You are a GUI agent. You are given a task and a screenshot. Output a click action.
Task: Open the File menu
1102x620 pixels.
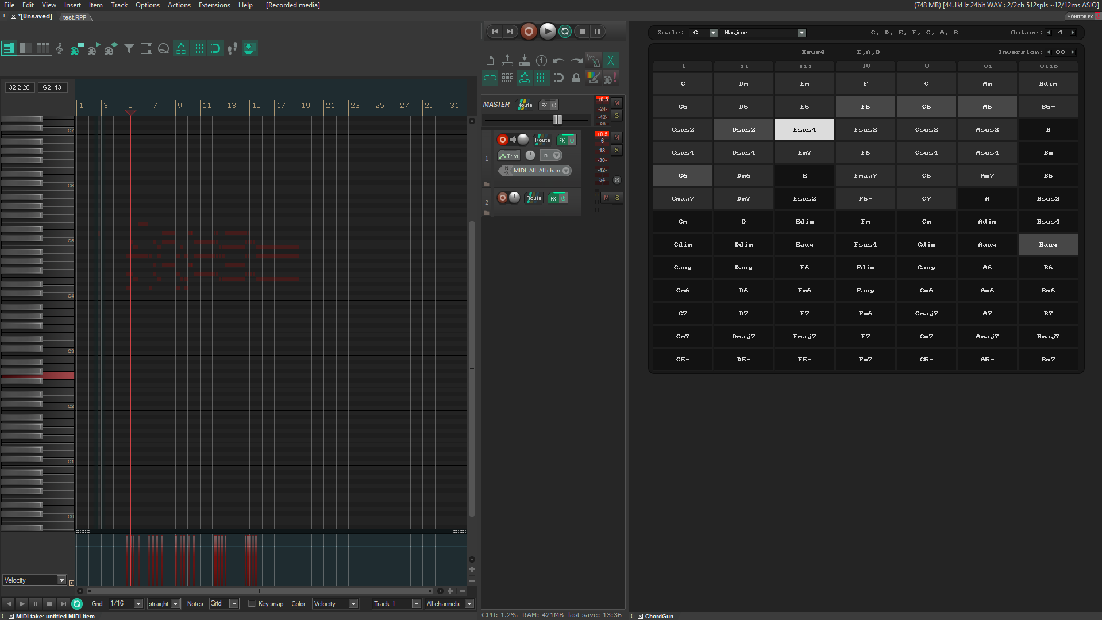[9, 5]
